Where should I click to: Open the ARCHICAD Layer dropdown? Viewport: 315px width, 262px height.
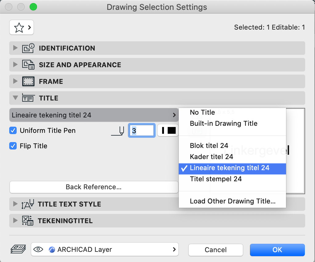pyautogui.click(x=105, y=249)
